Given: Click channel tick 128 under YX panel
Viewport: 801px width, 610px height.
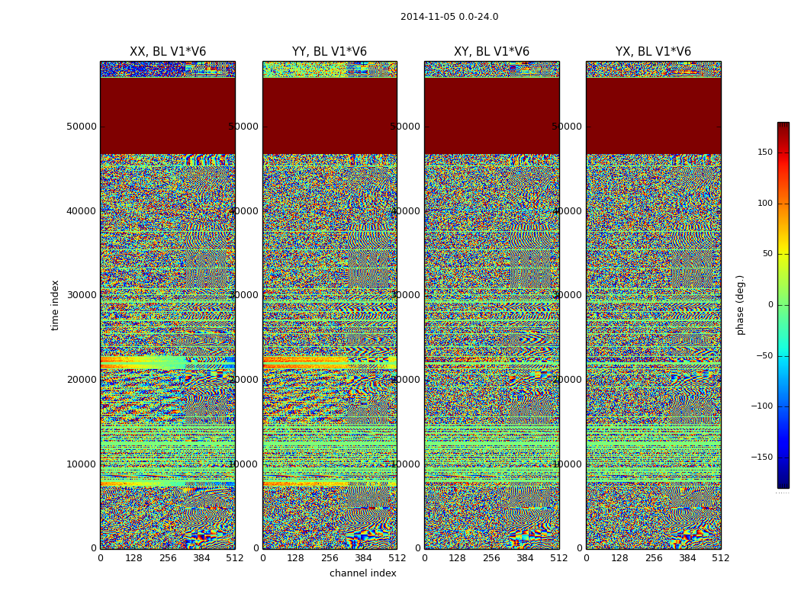Looking at the screenshot, I should [619, 558].
